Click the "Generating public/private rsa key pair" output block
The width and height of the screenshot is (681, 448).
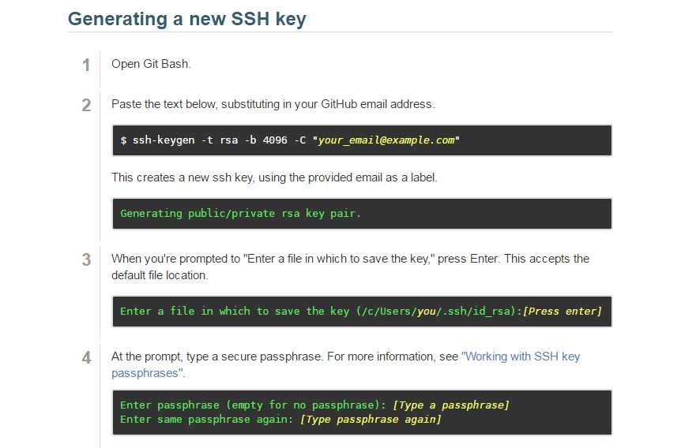click(362, 214)
